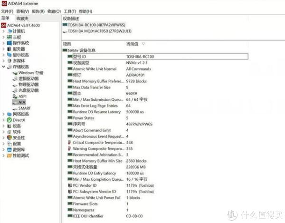285x223 pixels.
Task: Click the 配置 configuration icon
Action: 9,144
